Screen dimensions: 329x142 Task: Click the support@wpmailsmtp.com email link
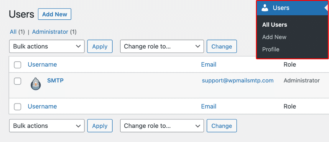tap(238, 80)
